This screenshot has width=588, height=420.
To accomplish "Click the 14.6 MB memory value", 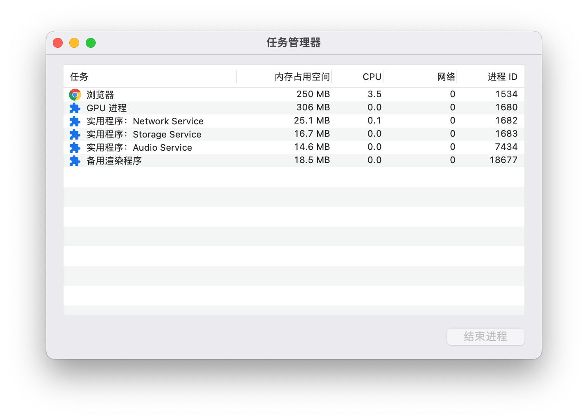I will click(312, 147).
